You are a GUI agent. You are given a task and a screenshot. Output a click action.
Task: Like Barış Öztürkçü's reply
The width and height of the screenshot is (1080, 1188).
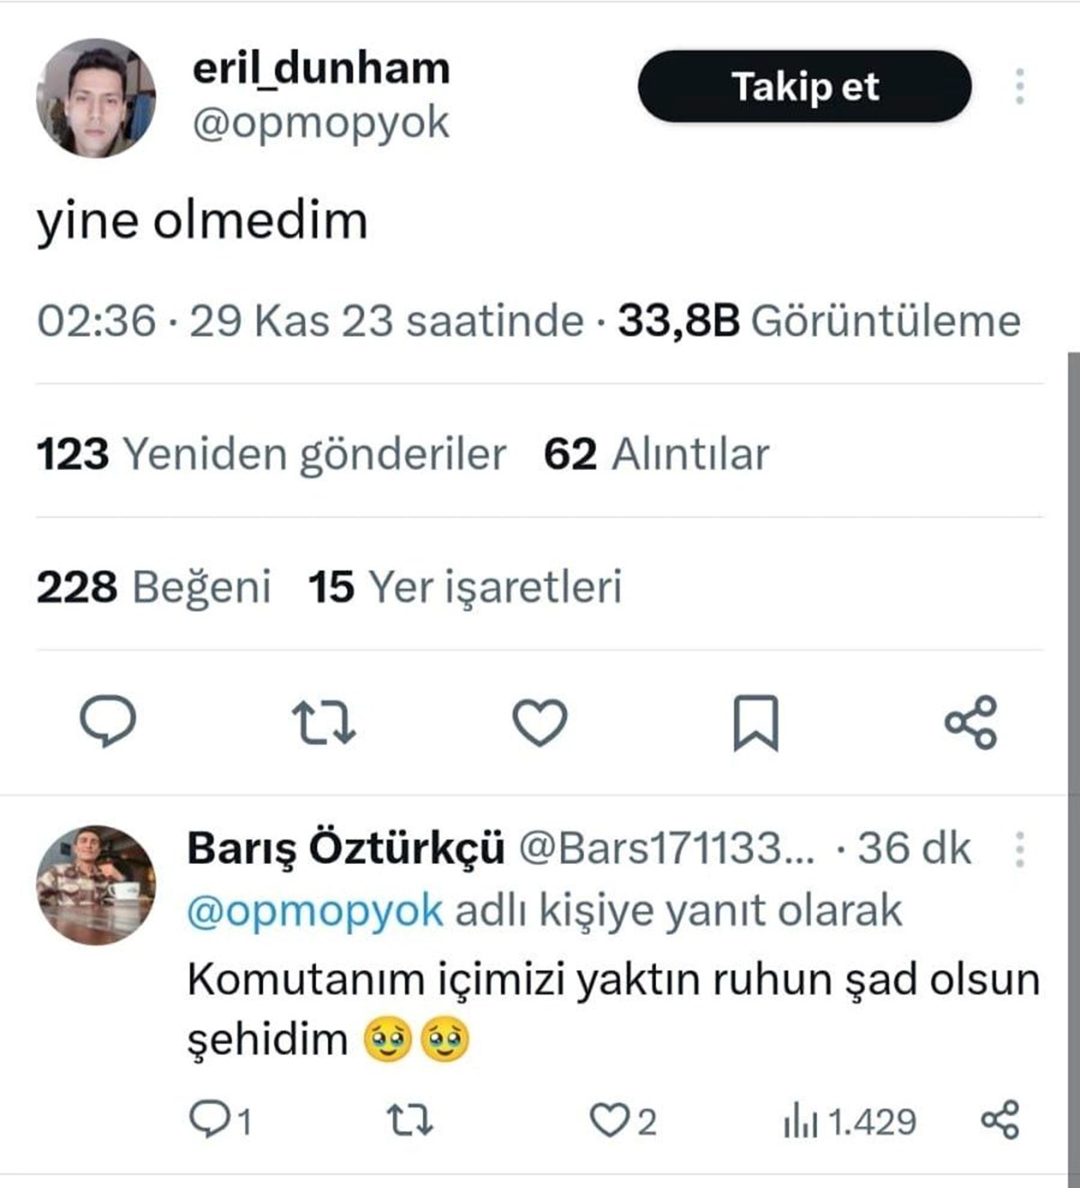tap(606, 1120)
